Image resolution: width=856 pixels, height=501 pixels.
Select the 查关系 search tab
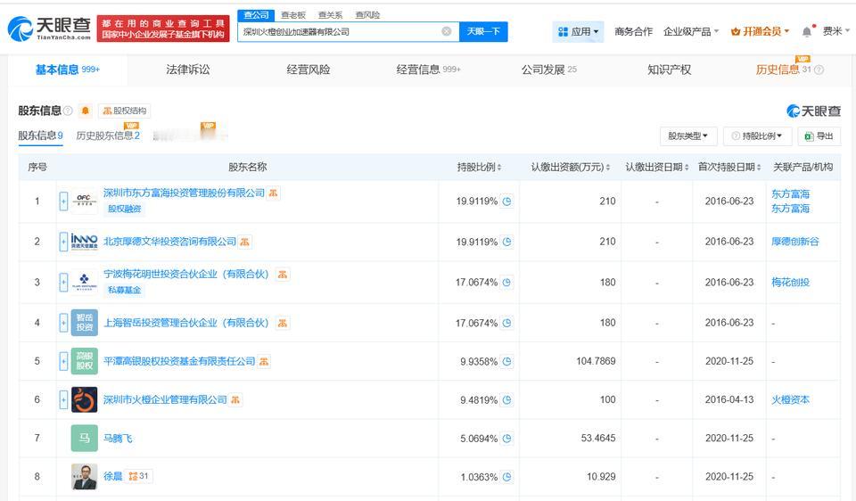[x=330, y=15]
